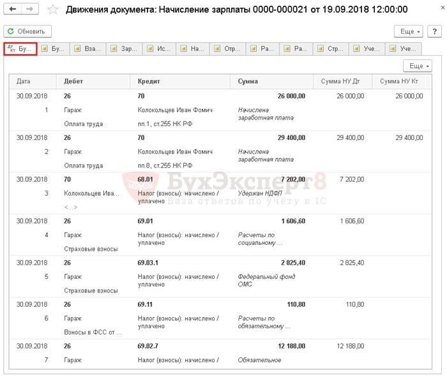Viewport: 447px width, 376px height.
Task: Select the Федеральный фонд ОМС description
Action: point(266,280)
